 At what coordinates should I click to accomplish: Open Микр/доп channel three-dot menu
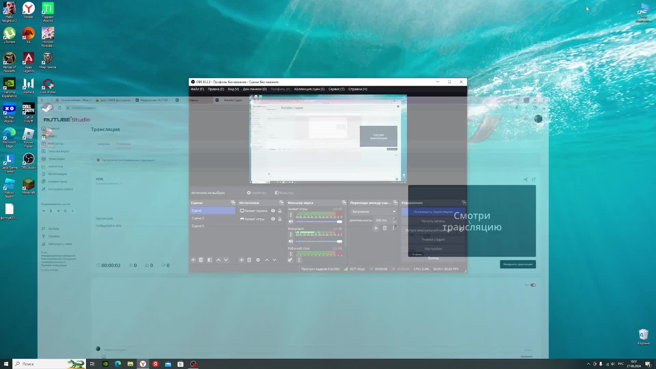pos(291,234)
